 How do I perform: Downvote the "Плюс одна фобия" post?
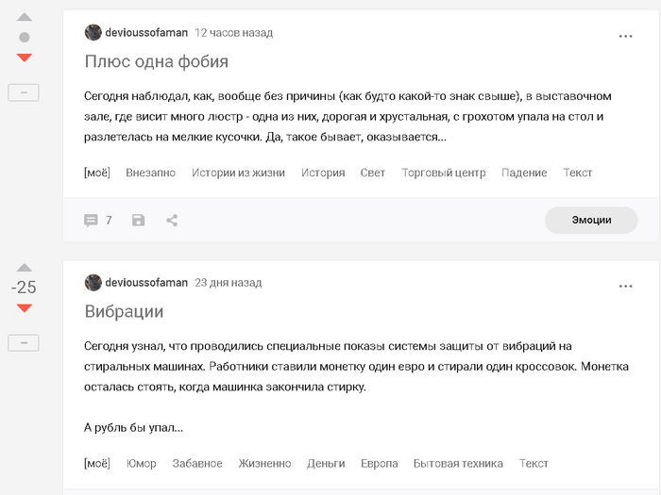point(25,58)
